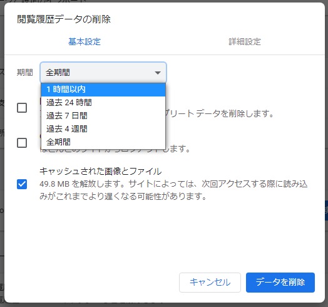Click the キャンセル button
The image size is (328, 307).
click(x=210, y=283)
